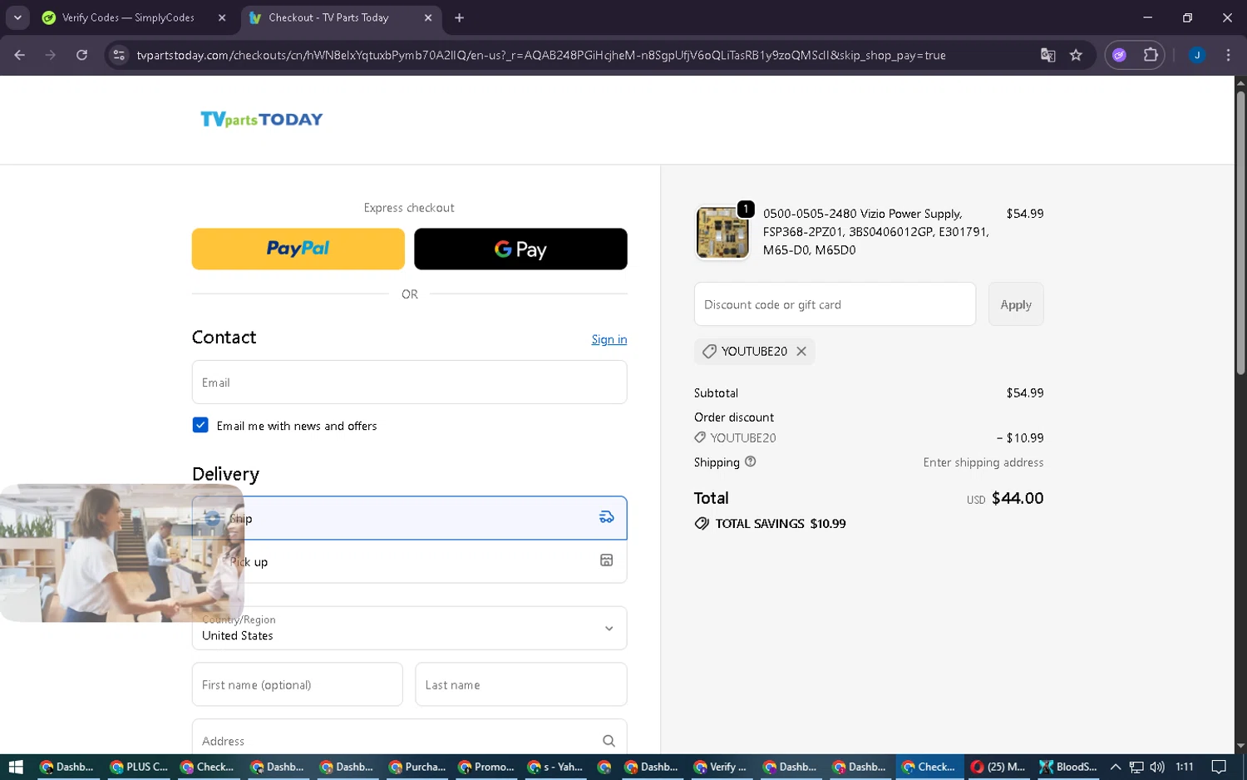Screen dimensions: 1247x780
Task: Open a new browser tab
Action: point(459,17)
